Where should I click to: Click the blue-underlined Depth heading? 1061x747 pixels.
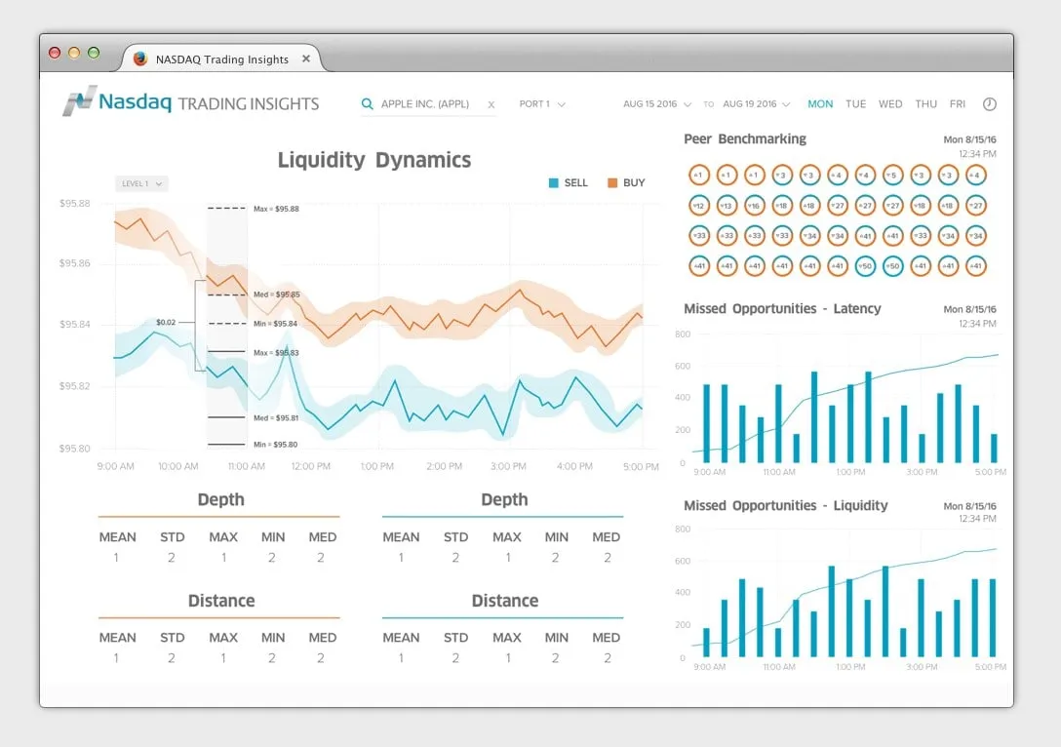(504, 499)
